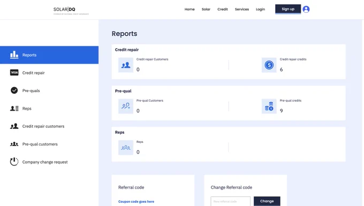Open the Reports sidebar item
Screen dimensions: 364x206
coord(49,55)
